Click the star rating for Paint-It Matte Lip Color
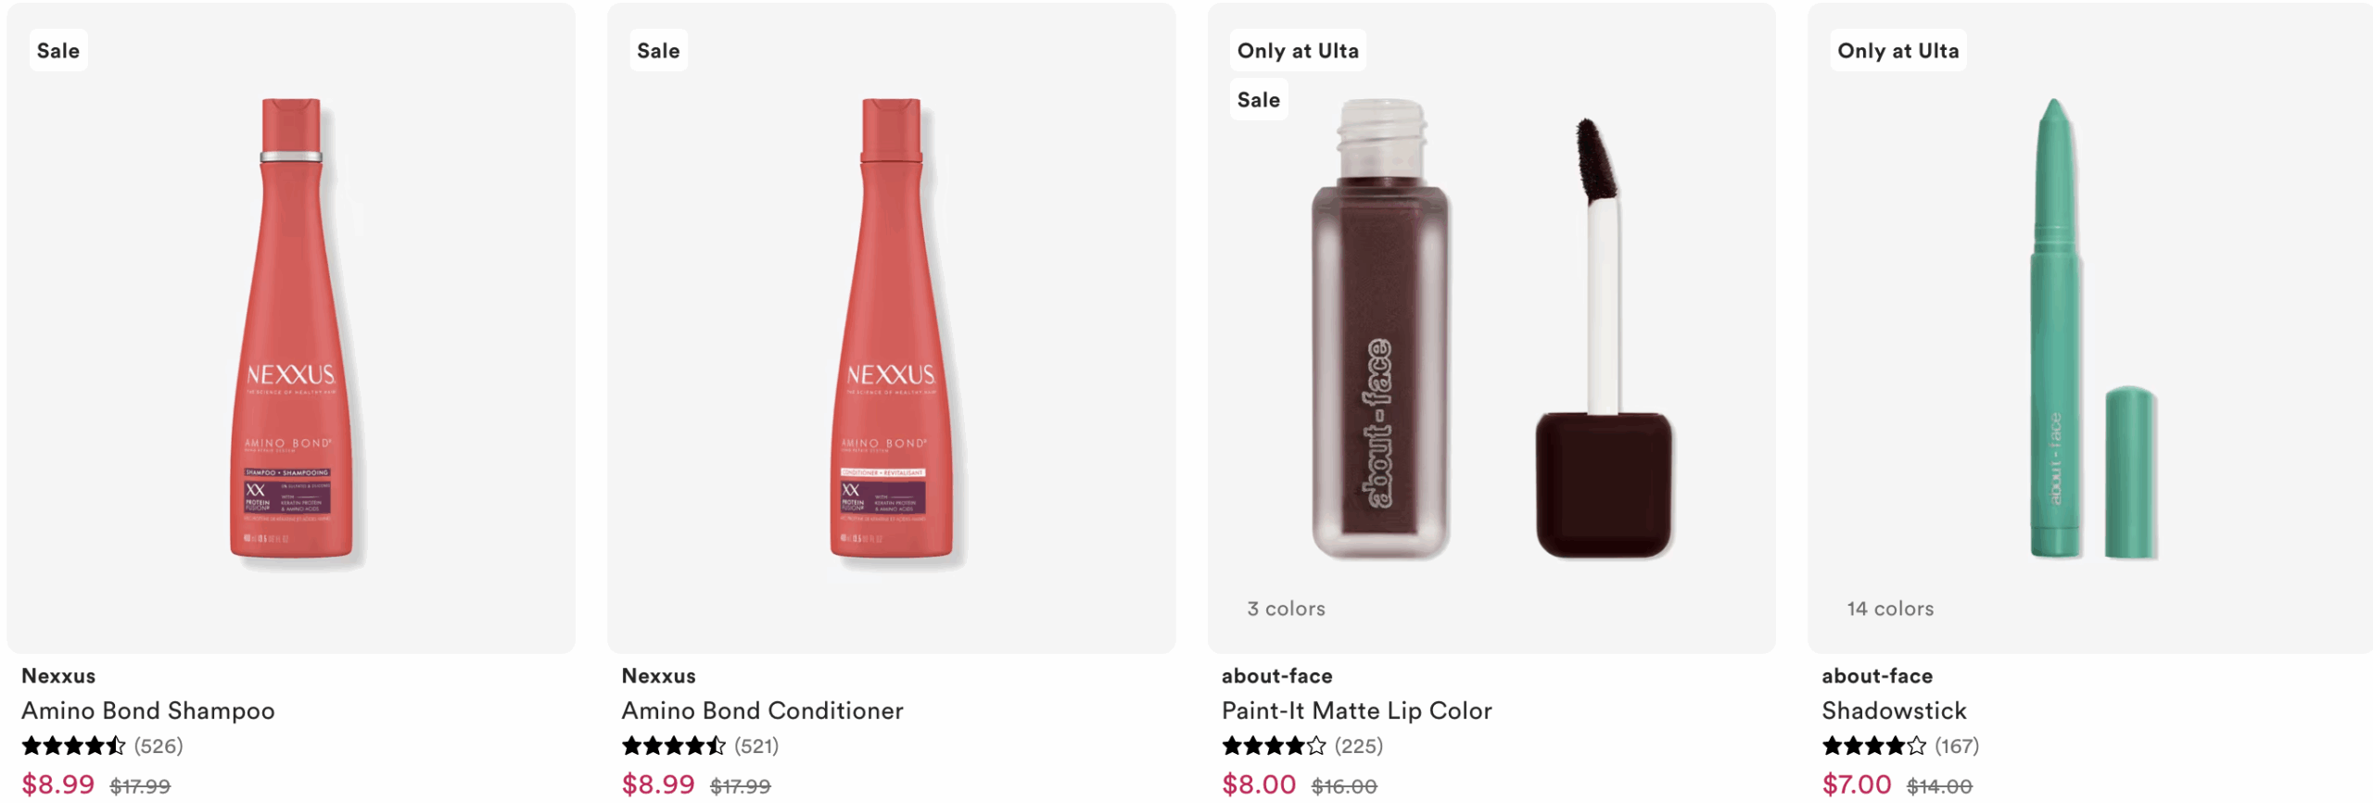The width and height of the screenshot is (2373, 803). point(1274,746)
